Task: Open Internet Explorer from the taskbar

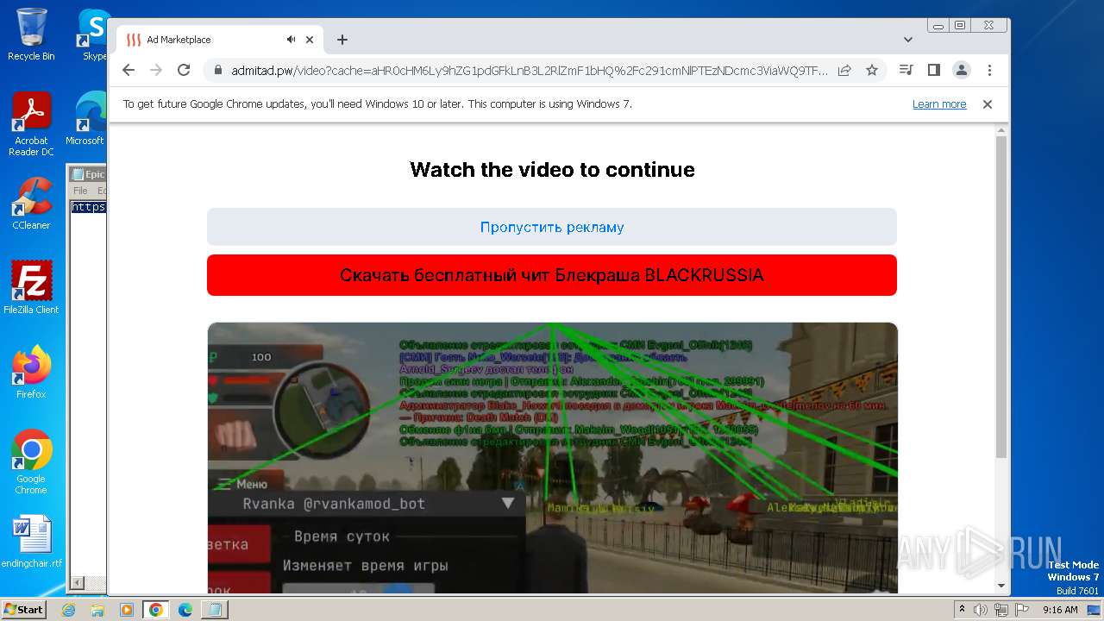Action: (x=69, y=610)
